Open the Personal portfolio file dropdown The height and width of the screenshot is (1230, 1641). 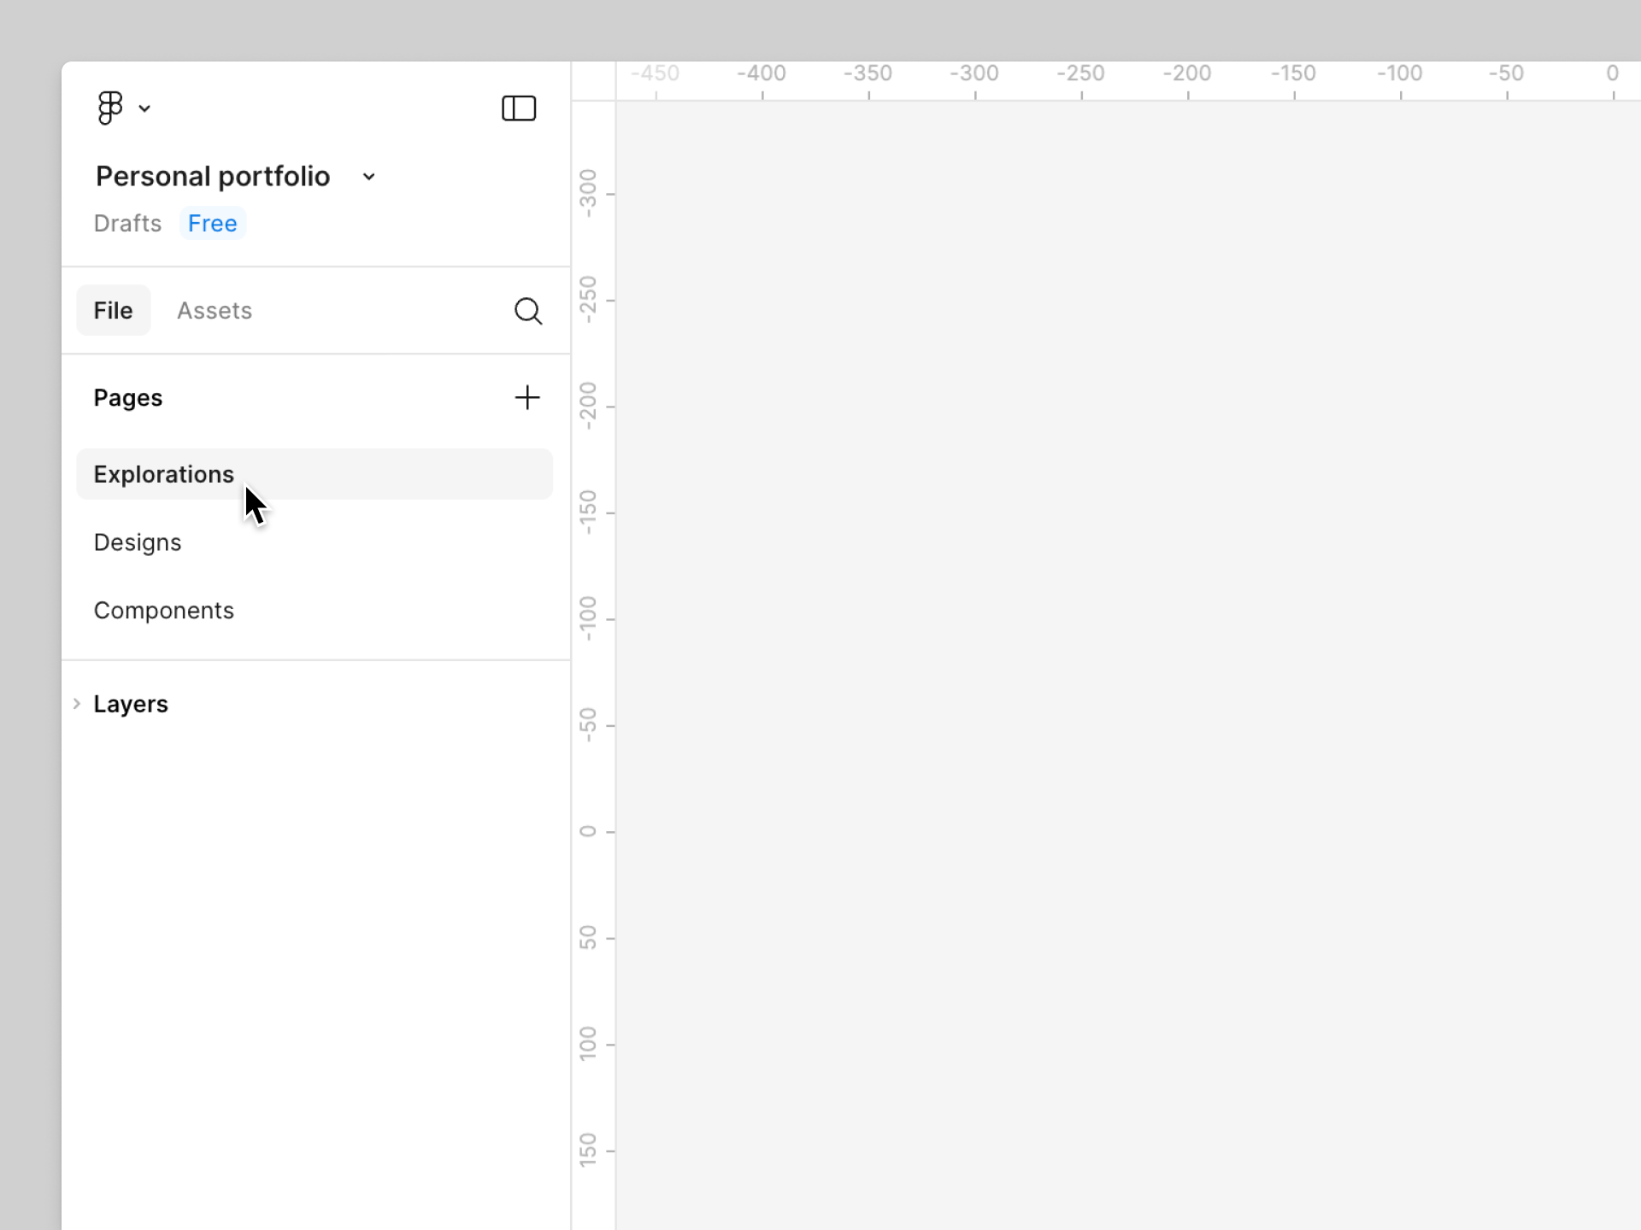tap(368, 177)
